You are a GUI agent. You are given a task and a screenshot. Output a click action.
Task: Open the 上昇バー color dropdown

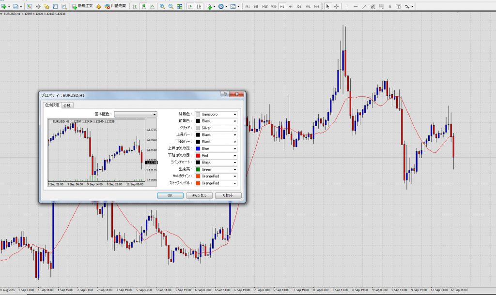[216, 134]
